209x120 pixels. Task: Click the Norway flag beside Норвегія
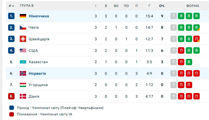tap(23, 73)
